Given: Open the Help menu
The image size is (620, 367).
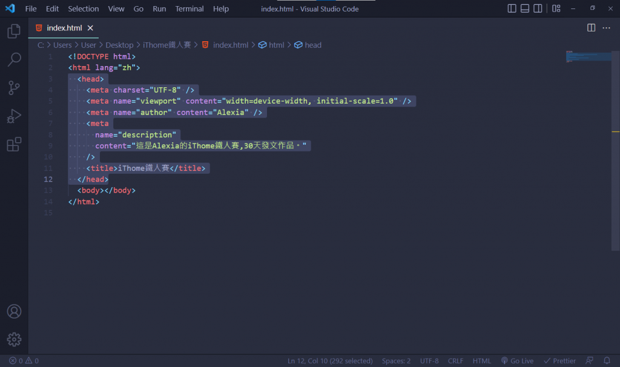Looking at the screenshot, I should coord(221,8).
